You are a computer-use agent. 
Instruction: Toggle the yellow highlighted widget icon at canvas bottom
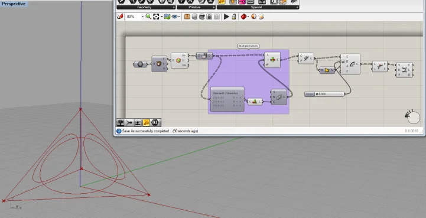pos(146,123)
